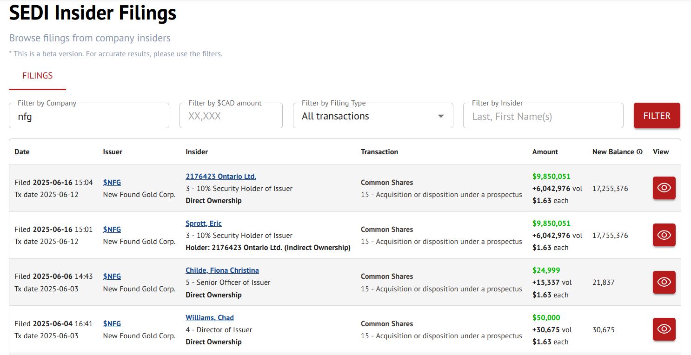Click the $NFG ticker in the Williams, Chad row

pos(112,324)
